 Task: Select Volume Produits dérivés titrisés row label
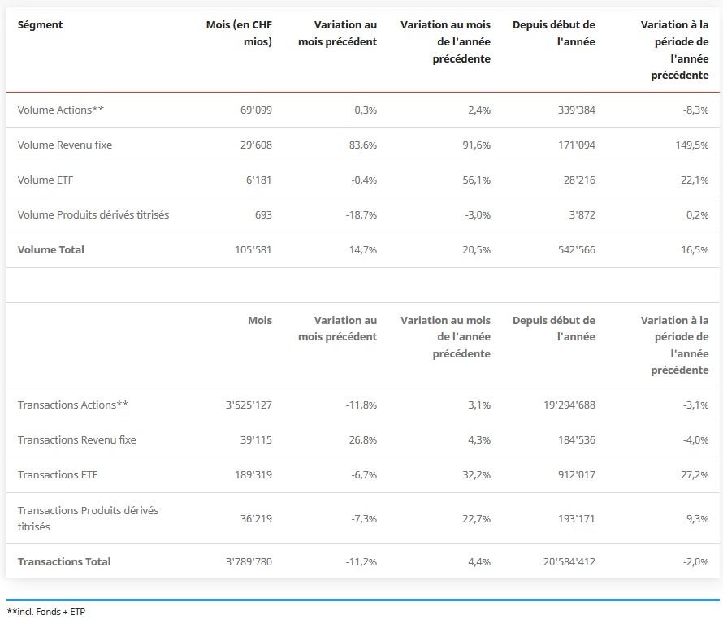point(93,214)
